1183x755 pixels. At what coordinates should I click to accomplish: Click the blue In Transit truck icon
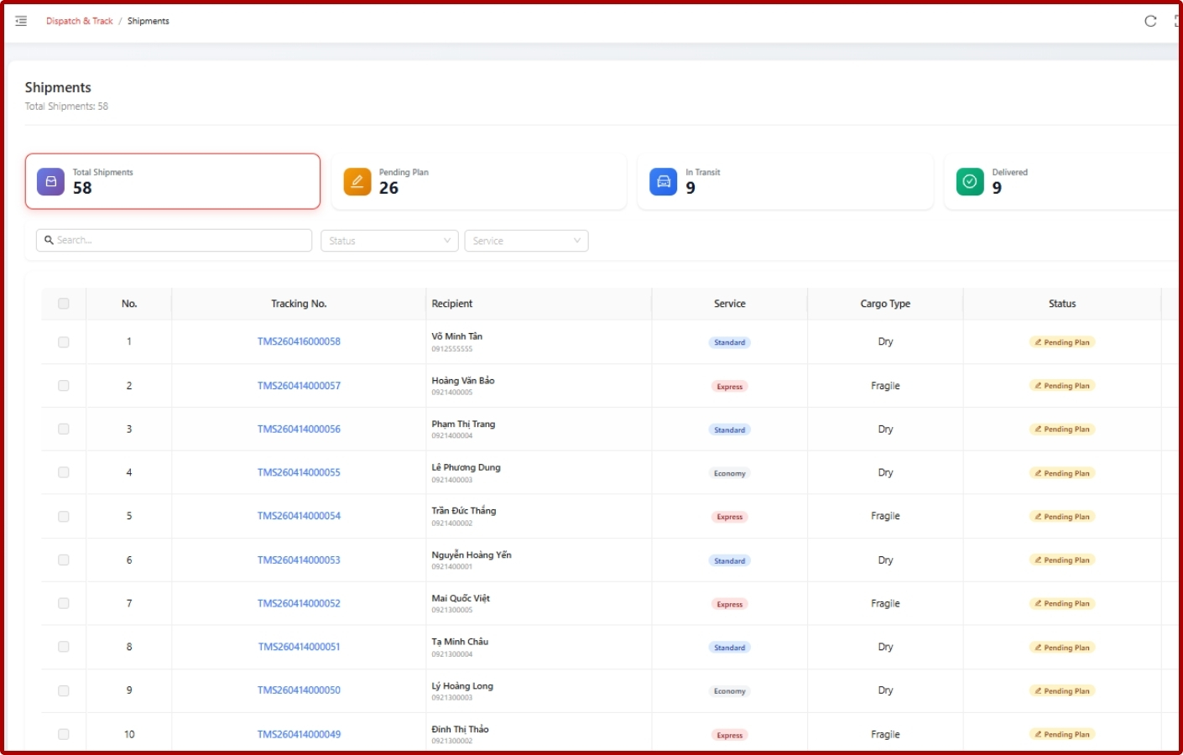coord(663,181)
